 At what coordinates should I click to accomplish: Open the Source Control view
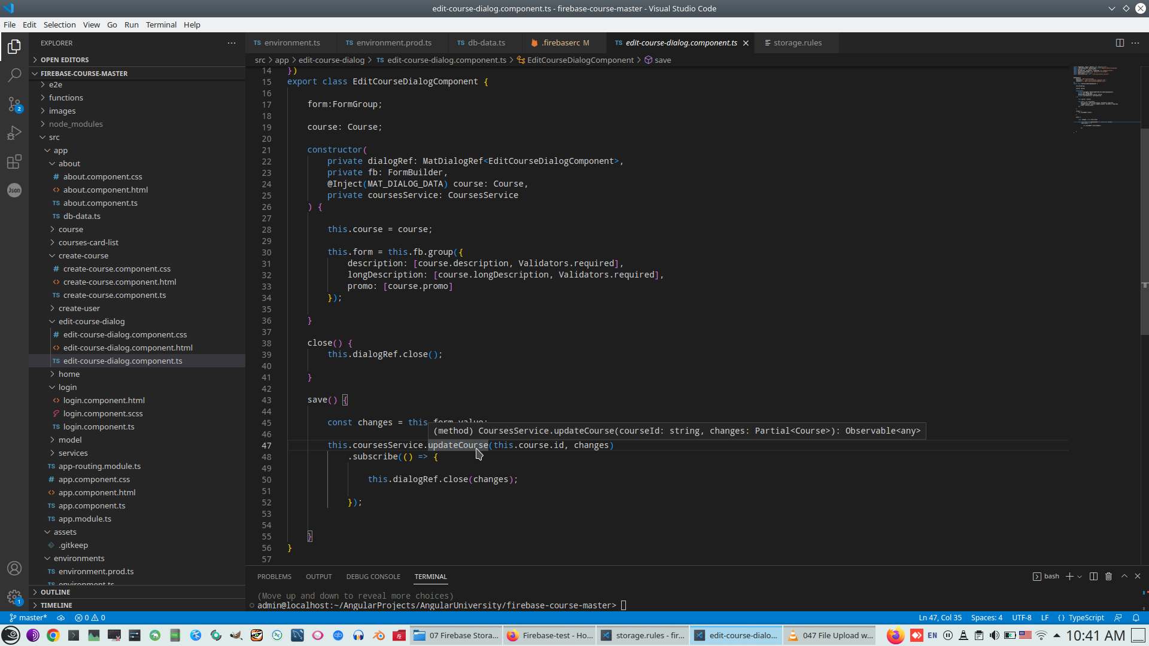click(x=14, y=104)
